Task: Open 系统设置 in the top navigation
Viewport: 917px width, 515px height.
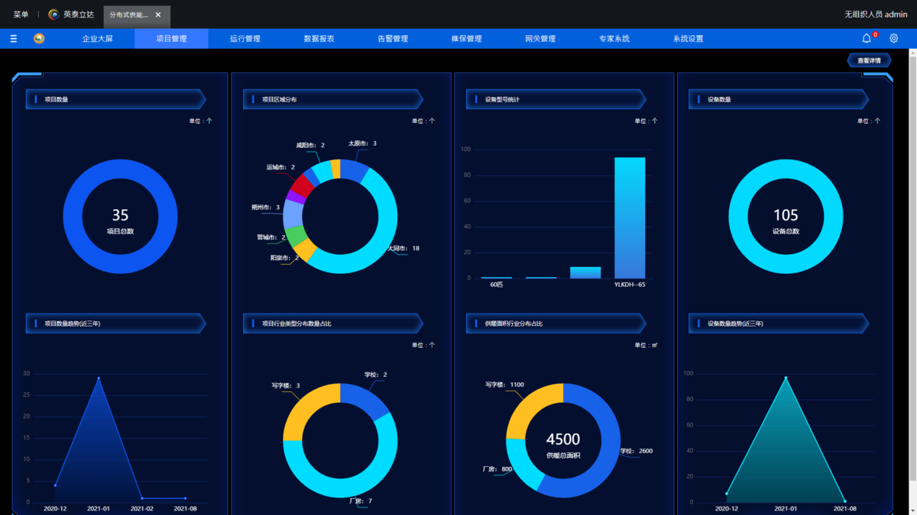Action: (688, 39)
